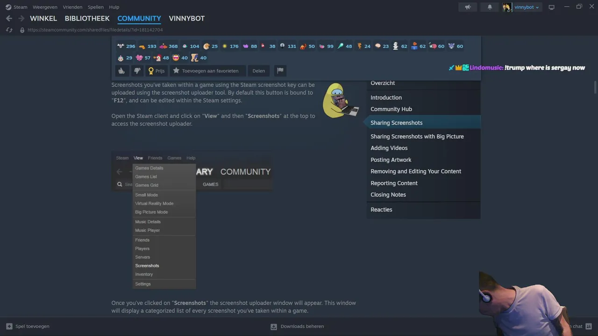
Task: Open the Hulp menu
Action: (114, 7)
